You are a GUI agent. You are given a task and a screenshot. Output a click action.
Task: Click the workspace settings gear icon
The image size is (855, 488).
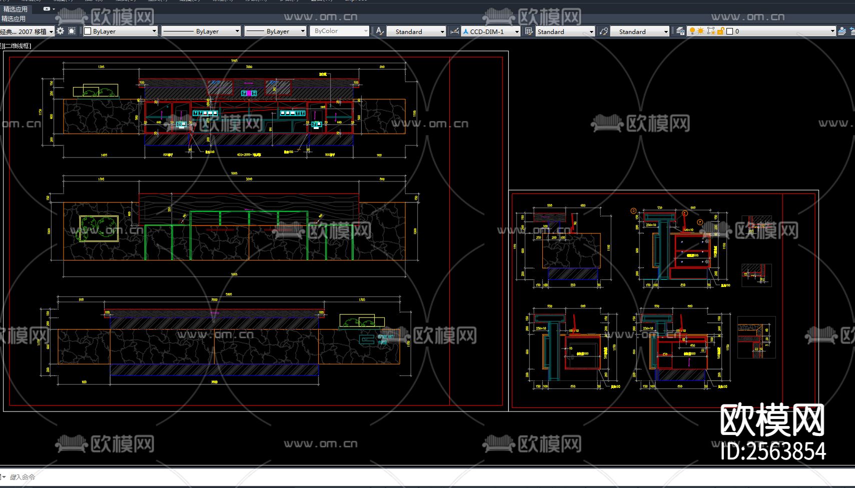(x=61, y=31)
